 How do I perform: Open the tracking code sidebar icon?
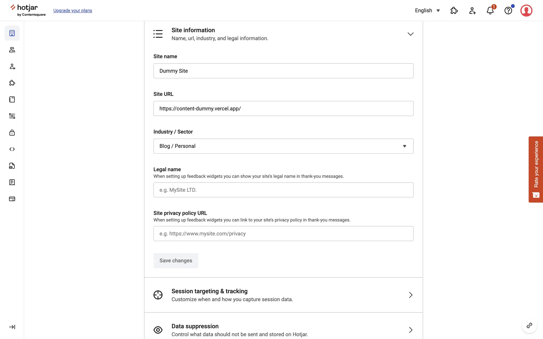pyautogui.click(x=12, y=149)
